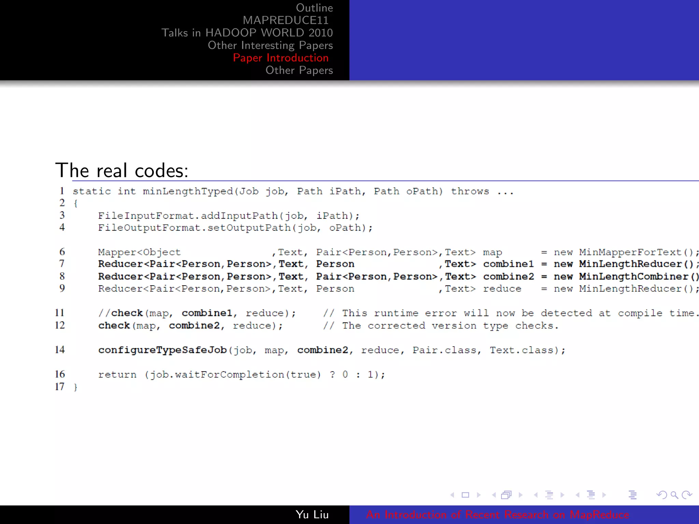
Task: Click code line 'static int minLengthTyped'
Action: 153,191
